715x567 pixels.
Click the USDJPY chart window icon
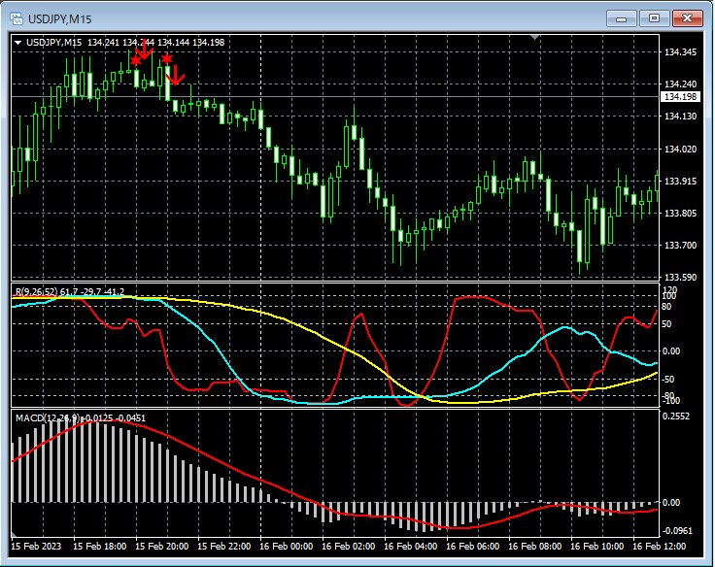tap(17, 18)
